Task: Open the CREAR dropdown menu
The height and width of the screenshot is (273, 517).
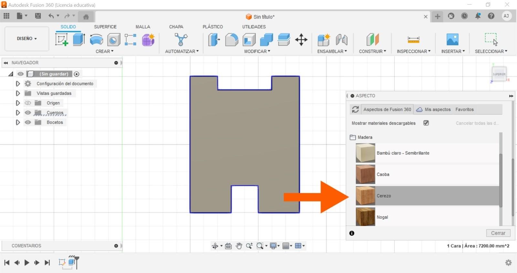Action: point(104,51)
